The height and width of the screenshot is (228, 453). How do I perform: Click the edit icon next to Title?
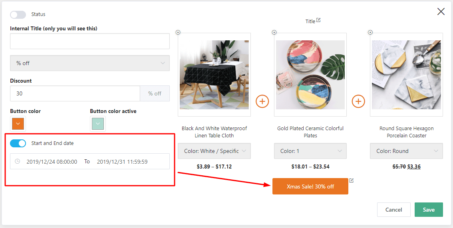click(x=318, y=20)
